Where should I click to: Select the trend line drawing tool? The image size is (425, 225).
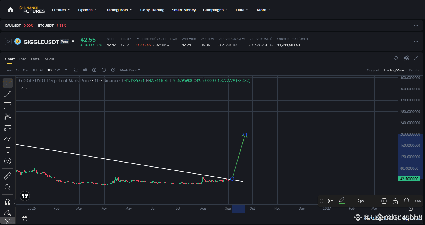click(x=8, y=94)
